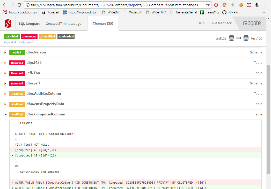271x189 pixels.
Task: Open the Chrome three-dot menu
Action: 266,5
